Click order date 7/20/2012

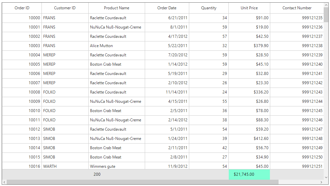(x=167, y=55)
